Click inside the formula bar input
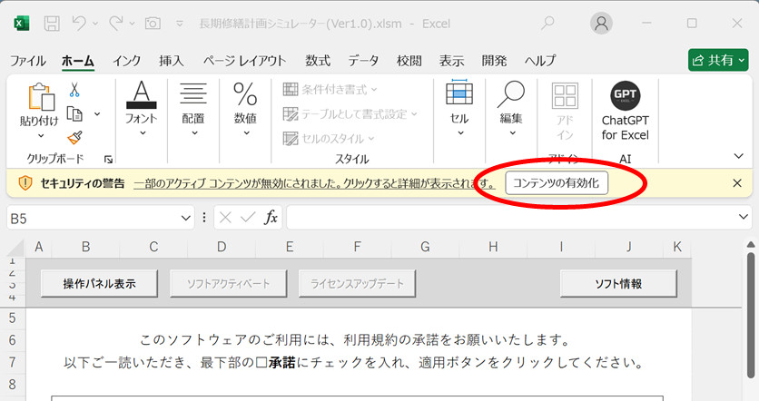Viewport: 759px width, 401px height. pyautogui.click(x=508, y=218)
